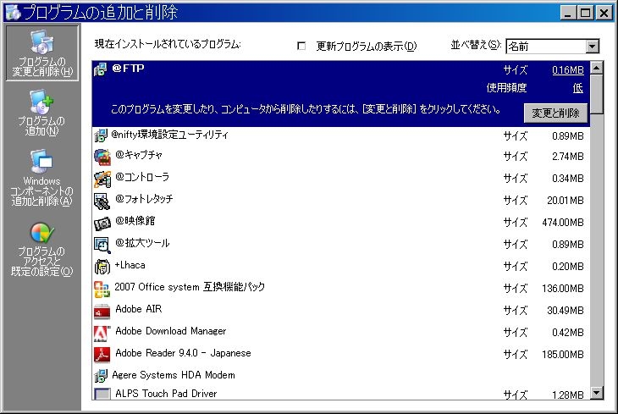The width and height of the screenshot is (618, 414).
Task: Click the @キャプチャ program icon
Action: tap(102, 157)
